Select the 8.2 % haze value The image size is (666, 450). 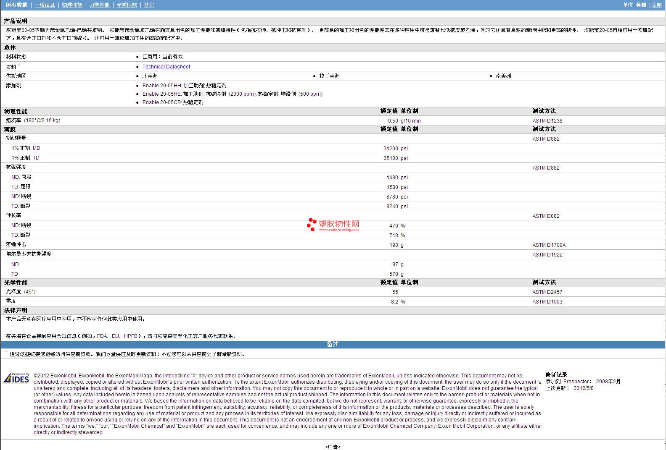(398, 302)
